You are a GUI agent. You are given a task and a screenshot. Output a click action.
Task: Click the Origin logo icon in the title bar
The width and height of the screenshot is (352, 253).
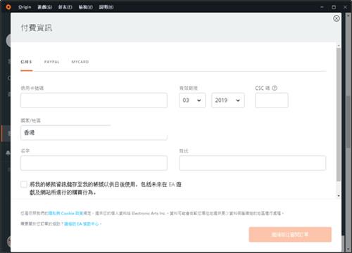(8, 7)
